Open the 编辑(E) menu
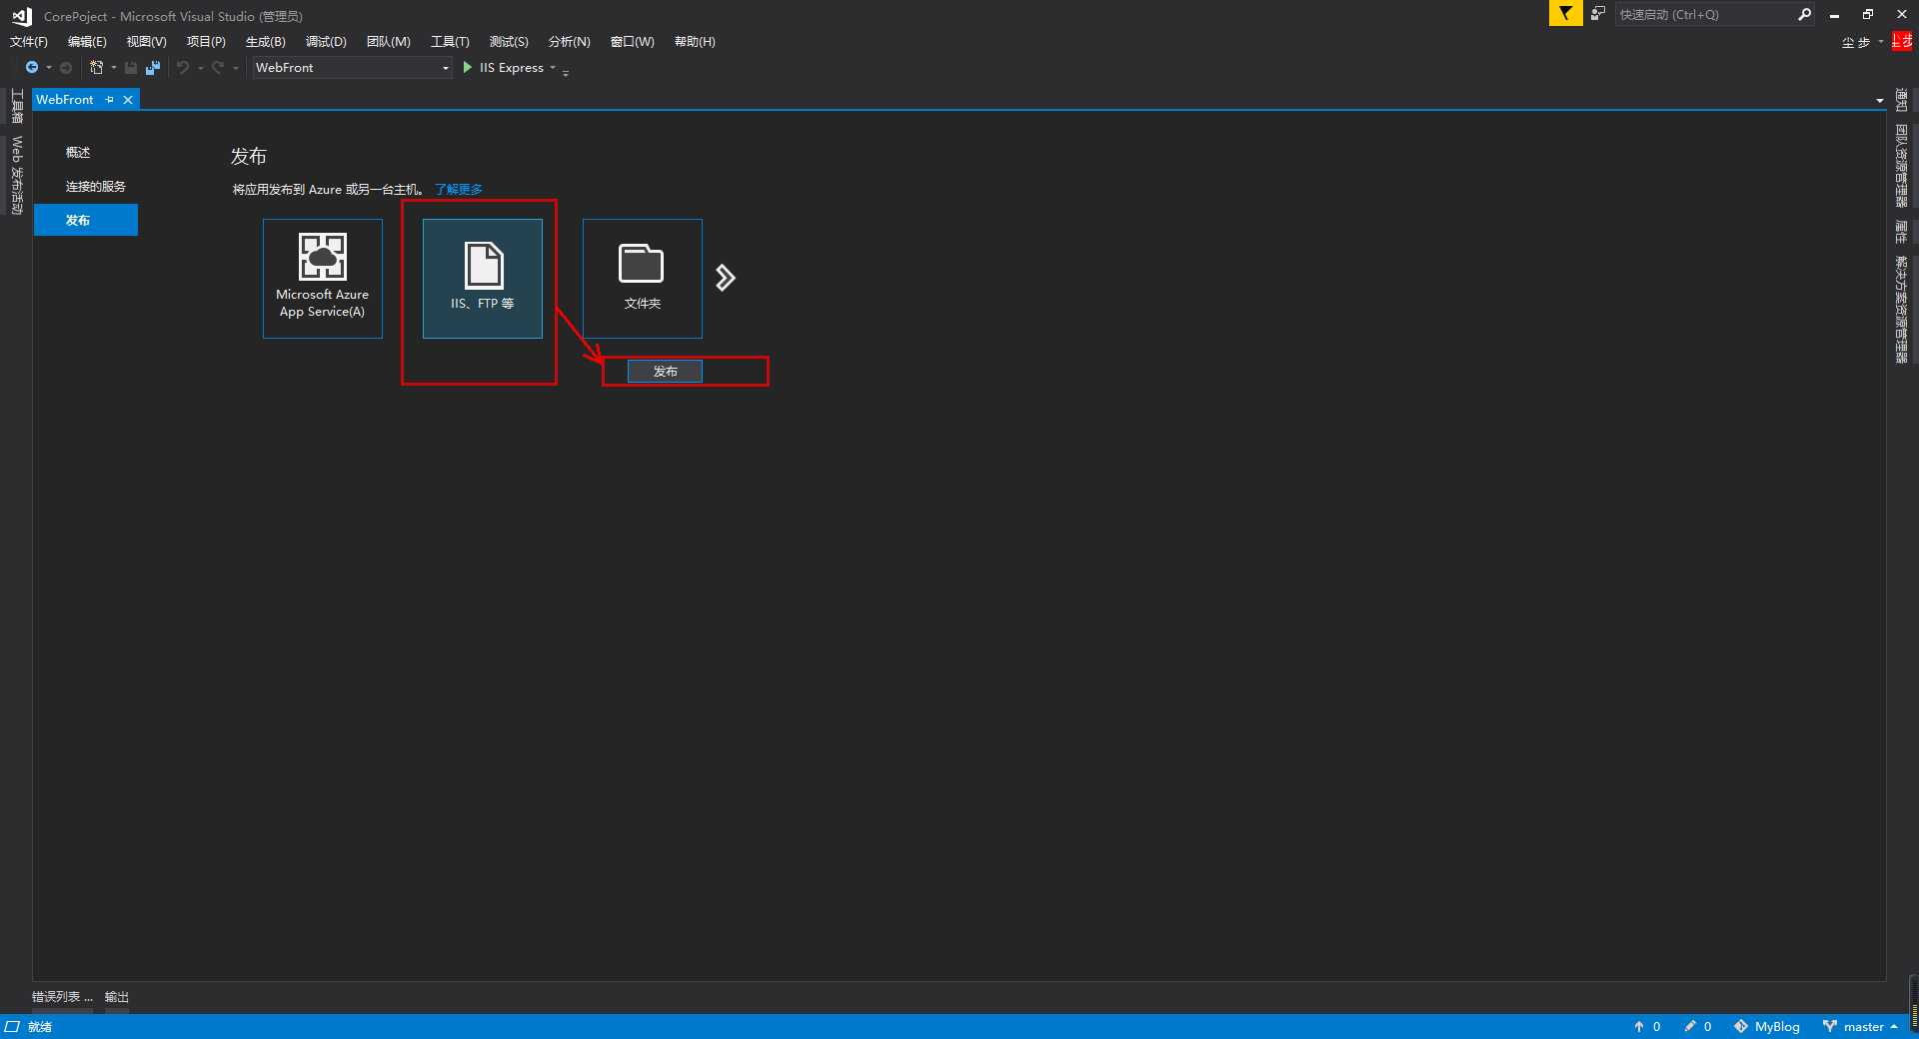 (87, 42)
